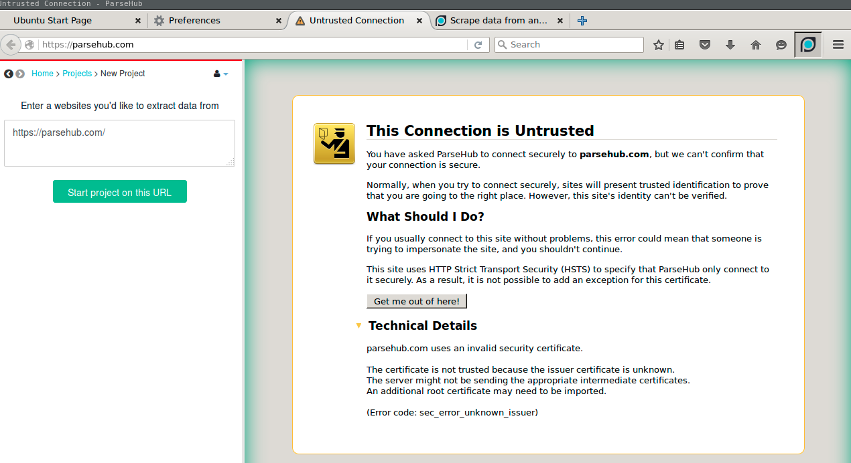This screenshot has height=463, width=851.
Task: Reload the page with the refresh icon
Action: coord(478,45)
